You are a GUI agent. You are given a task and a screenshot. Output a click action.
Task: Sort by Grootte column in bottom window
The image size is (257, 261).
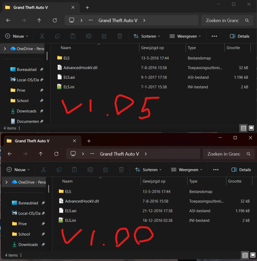click(x=235, y=181)
